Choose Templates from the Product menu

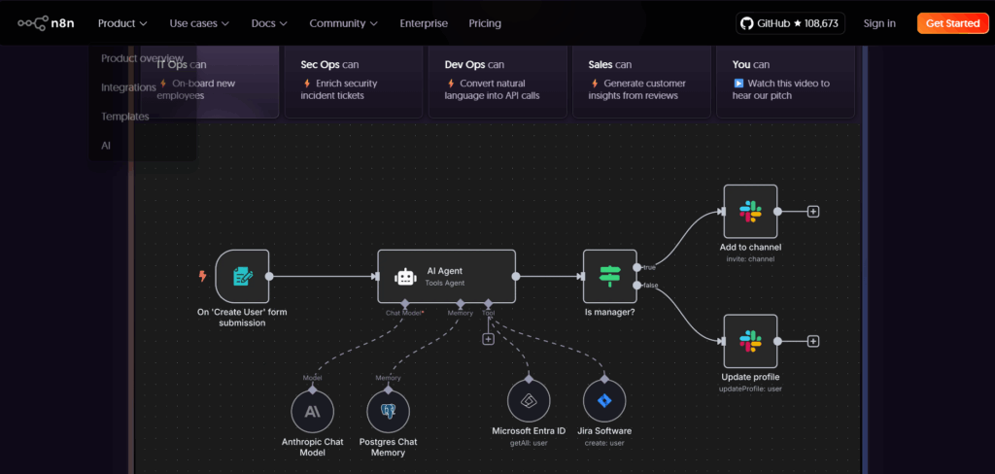125,117
